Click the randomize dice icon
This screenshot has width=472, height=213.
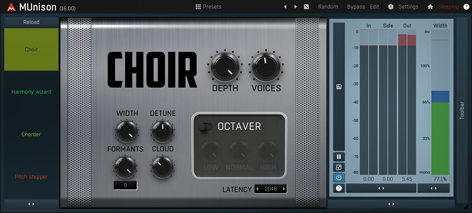(307, 7)
